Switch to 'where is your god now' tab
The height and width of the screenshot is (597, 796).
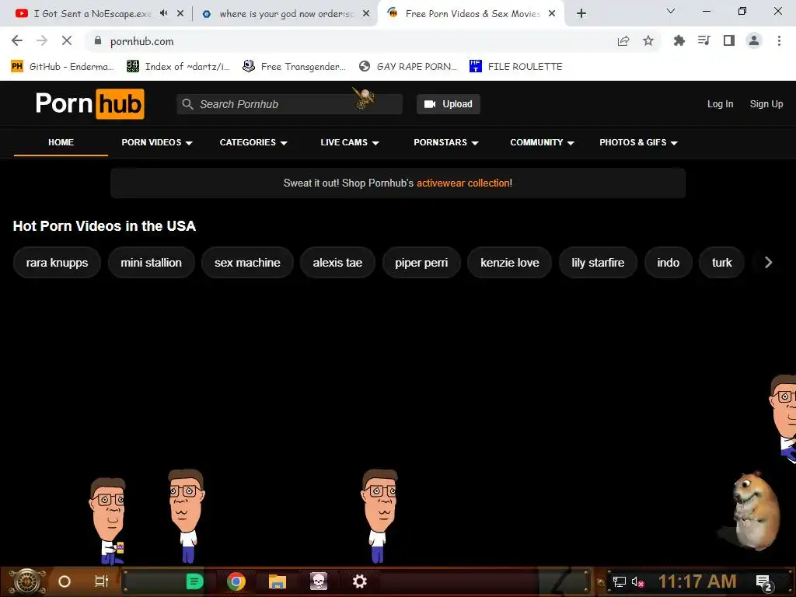tap(286, 14)
